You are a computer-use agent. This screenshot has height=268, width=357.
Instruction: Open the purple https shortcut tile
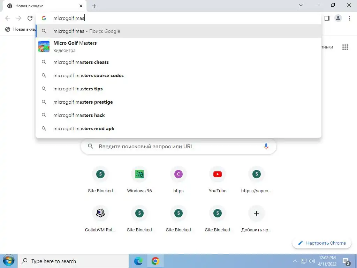178,180
